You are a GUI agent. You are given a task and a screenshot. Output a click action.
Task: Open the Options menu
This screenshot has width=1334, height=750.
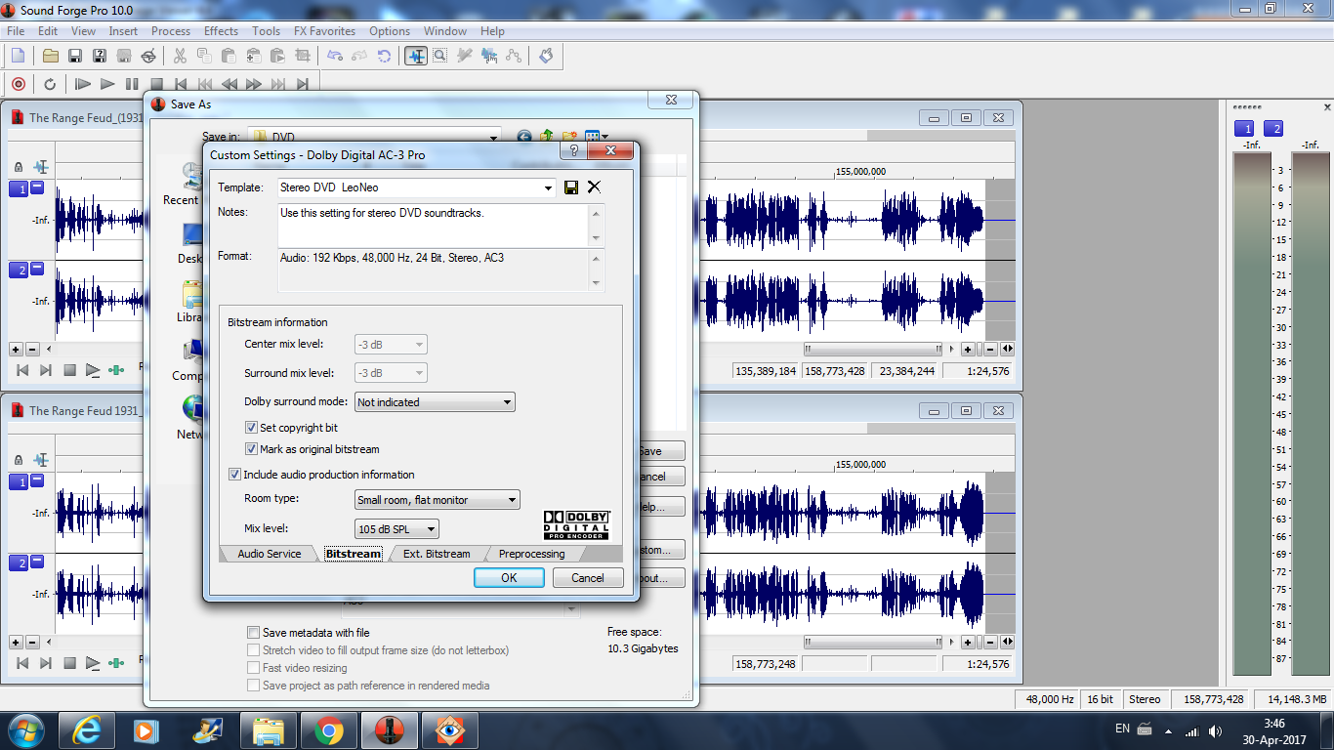coord(389,31)
